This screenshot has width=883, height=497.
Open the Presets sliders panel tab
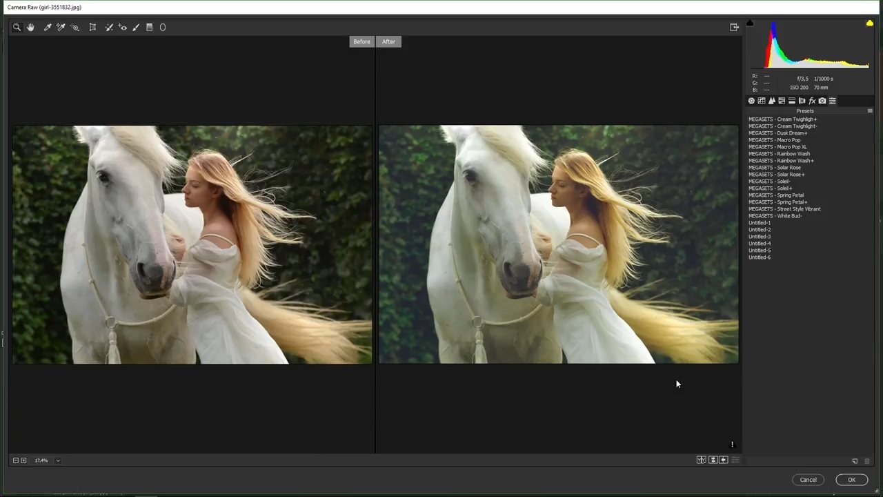pyautogui.click(x=833, y=101)
